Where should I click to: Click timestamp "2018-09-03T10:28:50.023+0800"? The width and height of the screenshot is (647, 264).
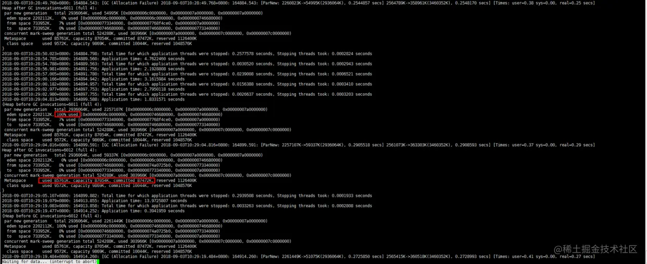(37, 54)
